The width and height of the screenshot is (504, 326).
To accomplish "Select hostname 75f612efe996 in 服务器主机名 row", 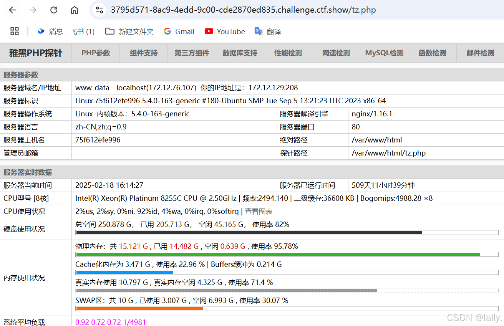I will coord(98,140).
